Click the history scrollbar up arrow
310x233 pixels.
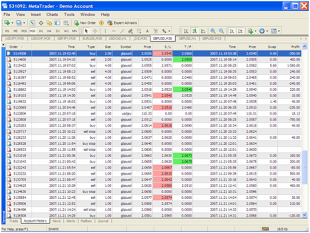click(x=305, y=47)
